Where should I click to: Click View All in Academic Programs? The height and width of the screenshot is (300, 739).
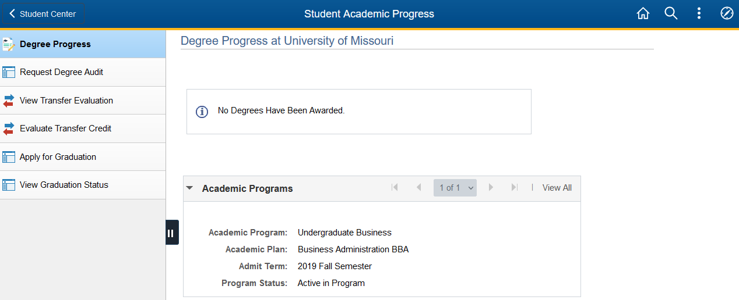(557, 188)
